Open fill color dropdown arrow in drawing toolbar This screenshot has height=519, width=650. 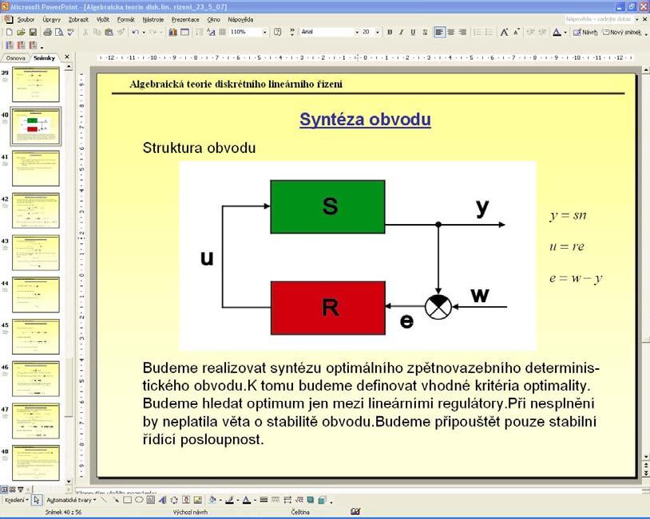coord(220,501)
